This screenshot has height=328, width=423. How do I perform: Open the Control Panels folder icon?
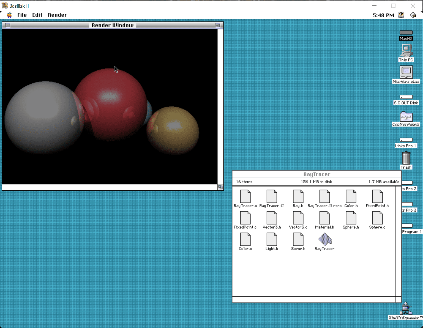click(x=406, y=117)
